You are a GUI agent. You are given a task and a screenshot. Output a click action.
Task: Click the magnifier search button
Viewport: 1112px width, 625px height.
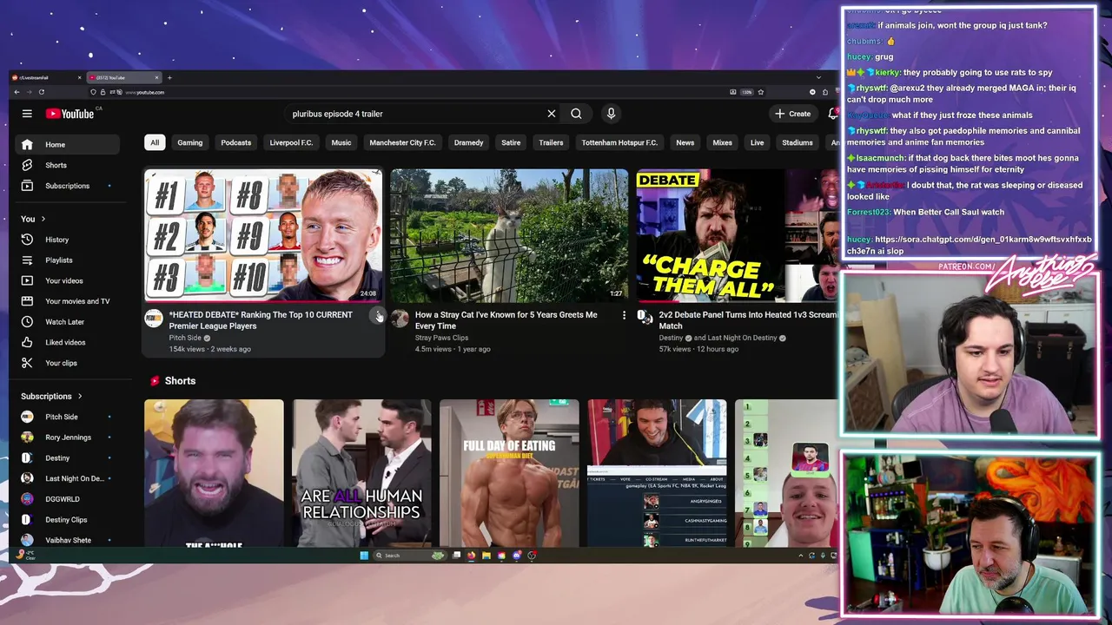click(576, 114)
